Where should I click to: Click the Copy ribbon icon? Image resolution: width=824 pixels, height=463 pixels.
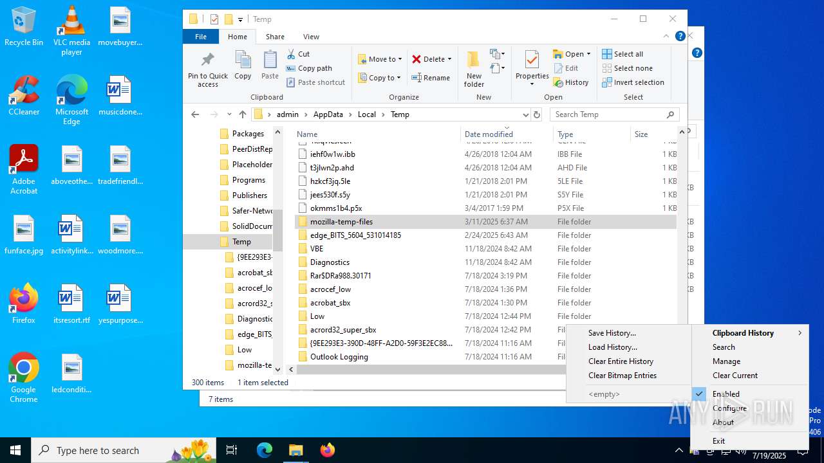(x=243, y=66)
